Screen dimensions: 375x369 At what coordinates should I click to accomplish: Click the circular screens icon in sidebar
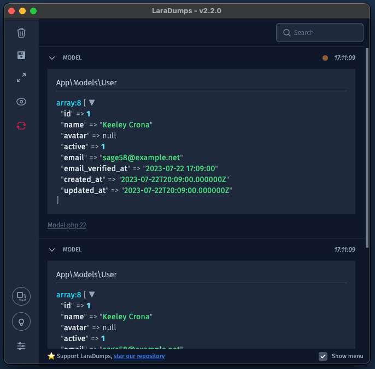pos(21,296)
